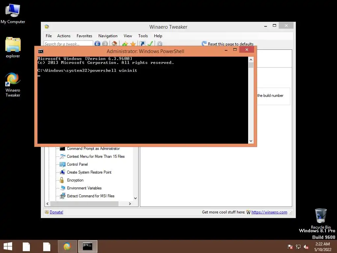
Task: Open the Tools menu
Action: 143,36
